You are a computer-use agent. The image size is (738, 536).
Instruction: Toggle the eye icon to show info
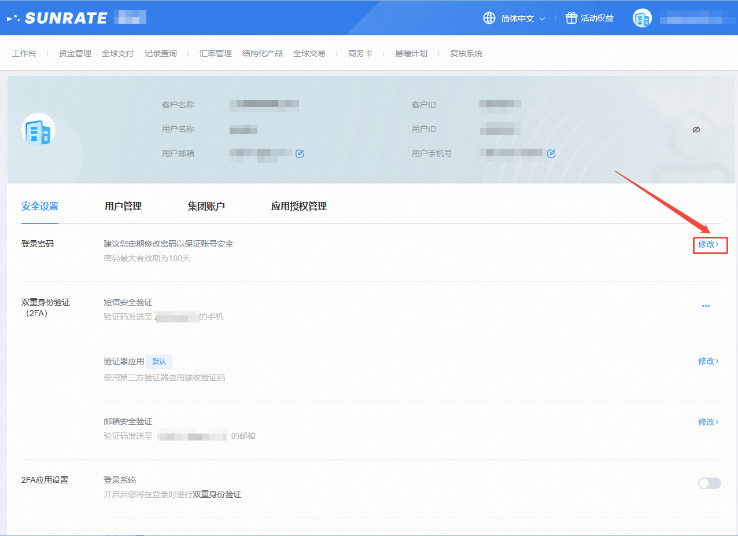click(x=696, y=130)
